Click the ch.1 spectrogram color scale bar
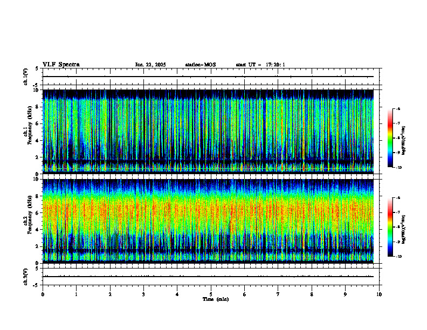This screenshot has height=330, width=427. [390, 137]
